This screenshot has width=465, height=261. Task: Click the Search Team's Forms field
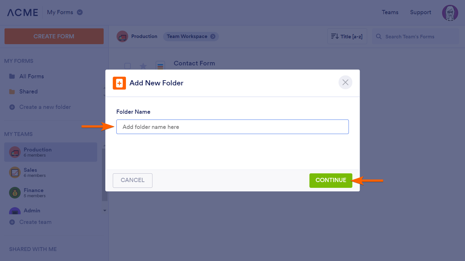415,36
